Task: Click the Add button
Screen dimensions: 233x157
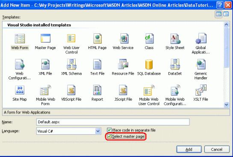Action: pos(189,149)
